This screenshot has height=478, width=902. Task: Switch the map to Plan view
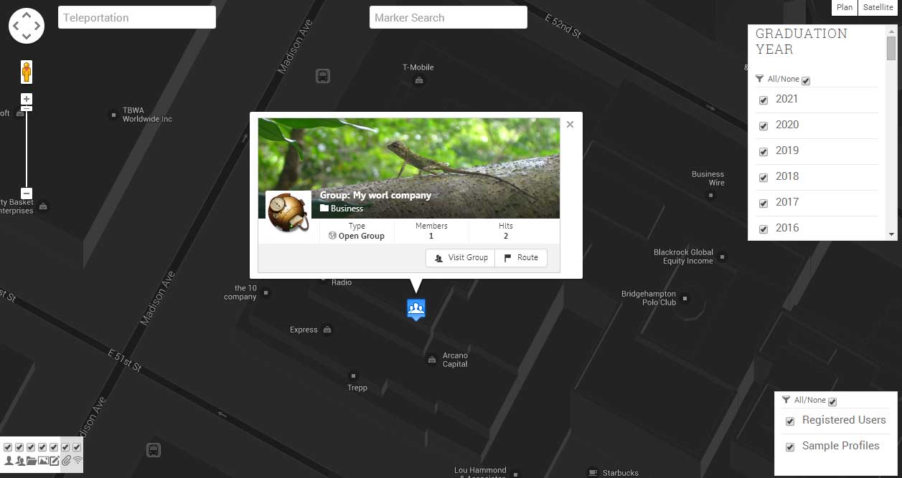(x=845, y=7)
